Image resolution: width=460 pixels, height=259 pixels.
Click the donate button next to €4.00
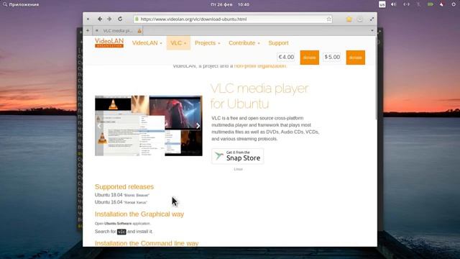310,58
